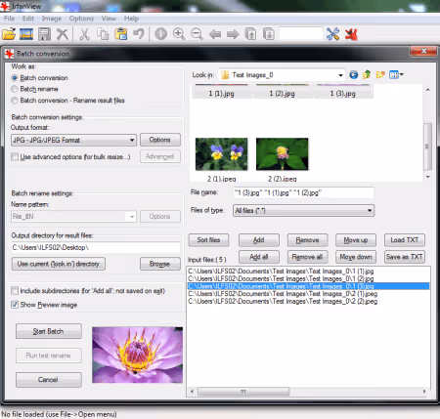Open the Image Information icon
Image resolution: width=440 pixels, height=419 pixels.
pos(160,34)
